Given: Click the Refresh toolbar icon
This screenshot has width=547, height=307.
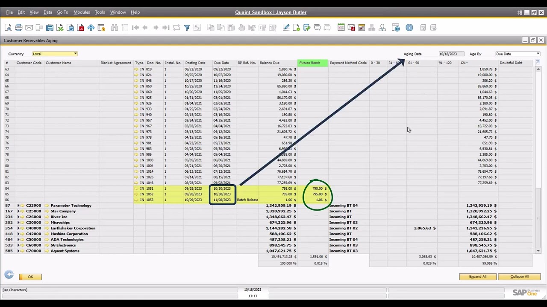Looking at the screenshot, I should coord(176,28).
